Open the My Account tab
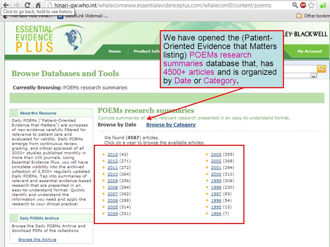The width and height of the screenshot is (330, 247). 310,51
